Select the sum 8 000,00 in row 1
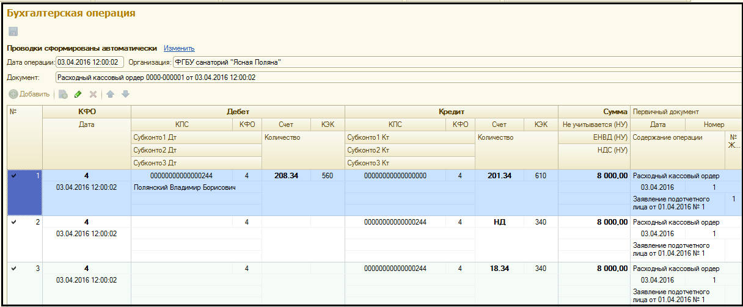743x307 pixels. 594,176
